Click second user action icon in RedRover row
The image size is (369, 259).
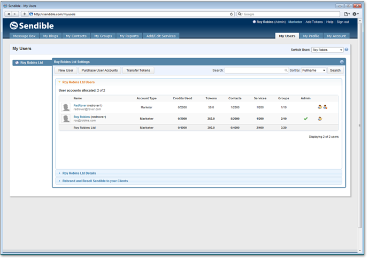(x=325, y=107)
